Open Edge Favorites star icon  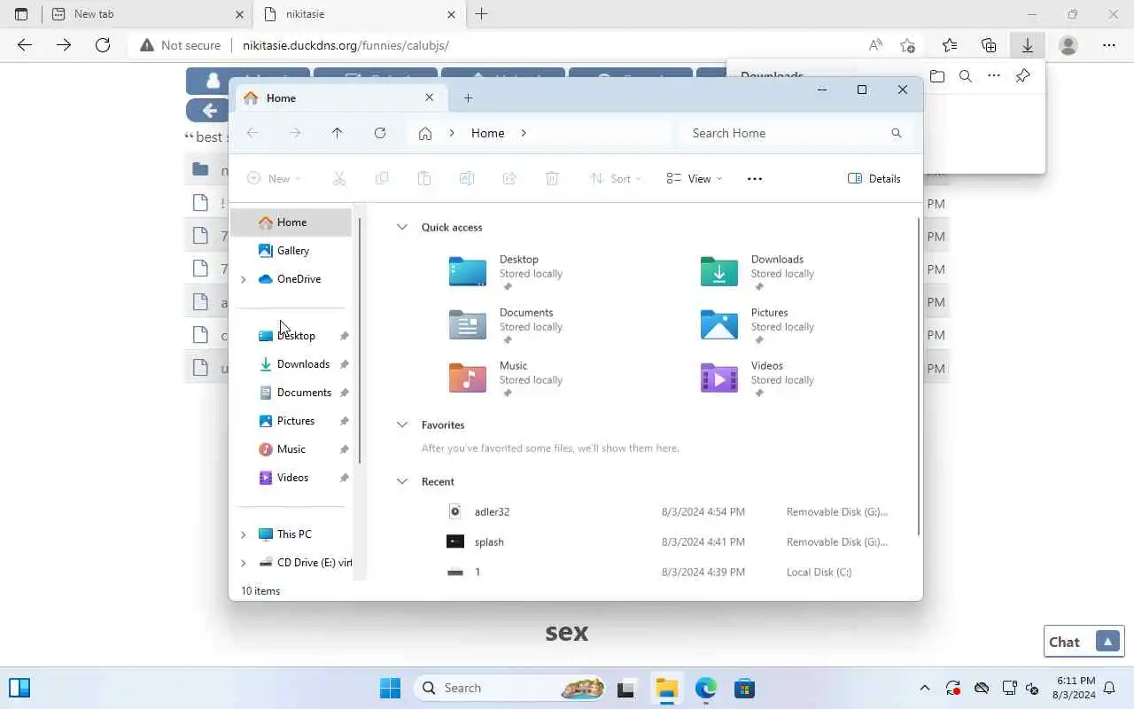pos(950,45)
